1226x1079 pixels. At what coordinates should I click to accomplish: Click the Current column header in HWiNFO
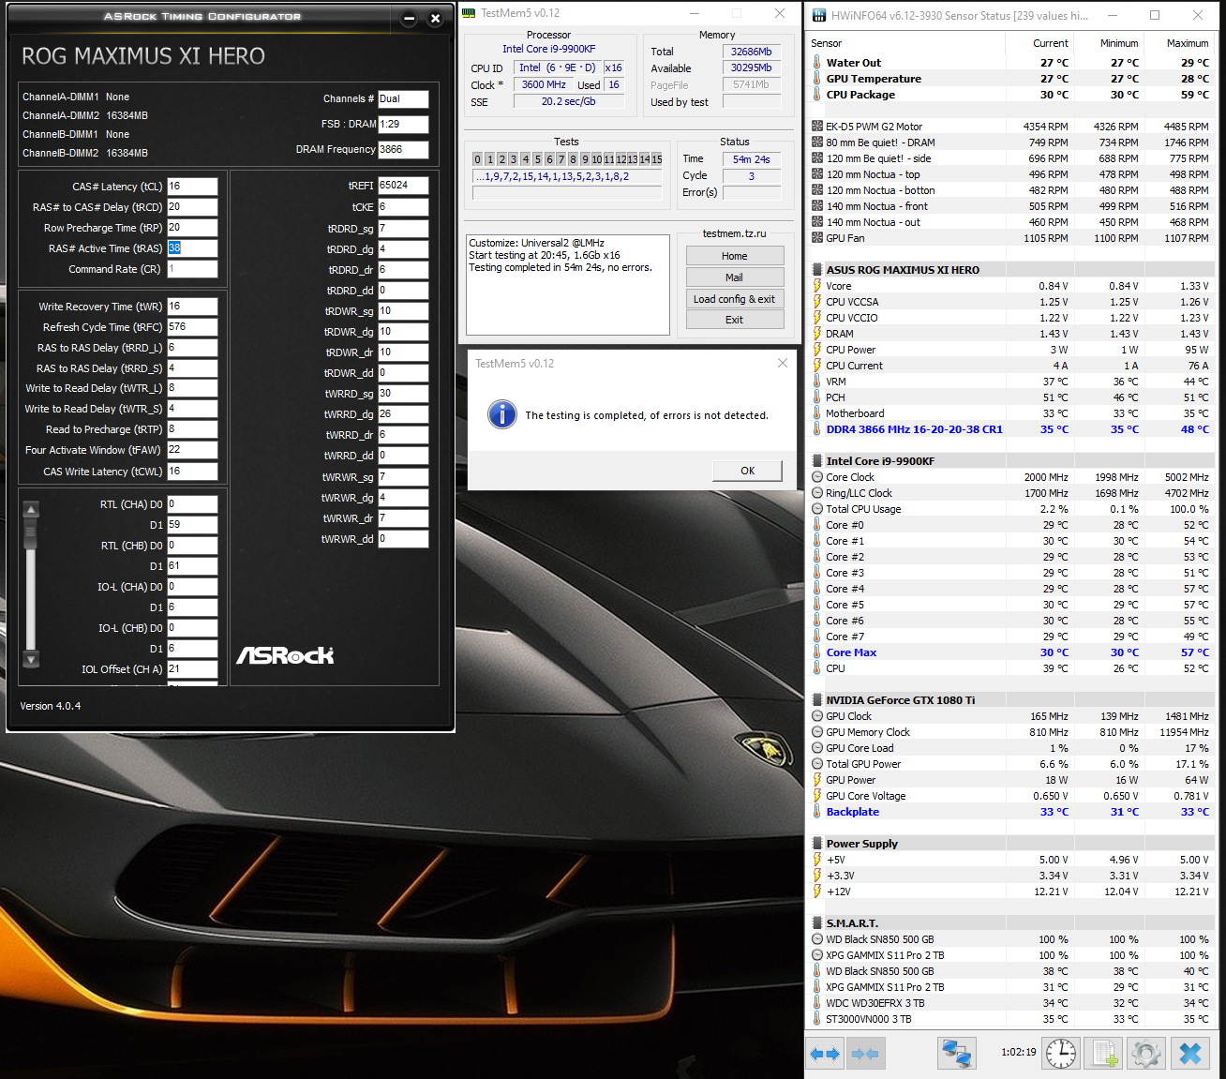(1050, 43)
